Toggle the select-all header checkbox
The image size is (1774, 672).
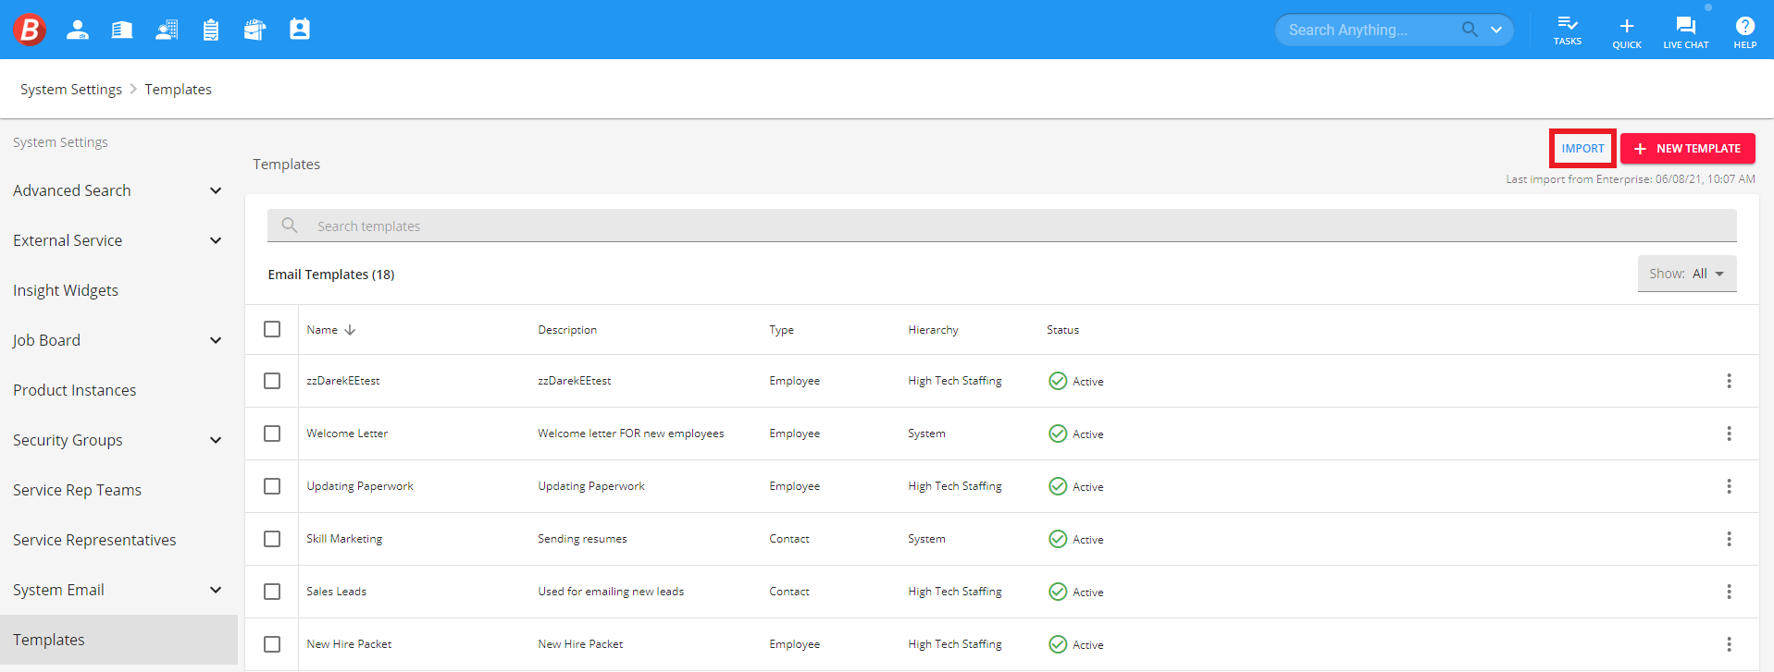(x=272, y=329)
